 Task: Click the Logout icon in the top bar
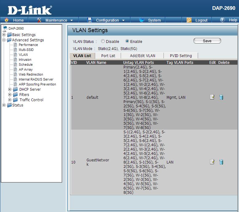[x=189, y=20]
